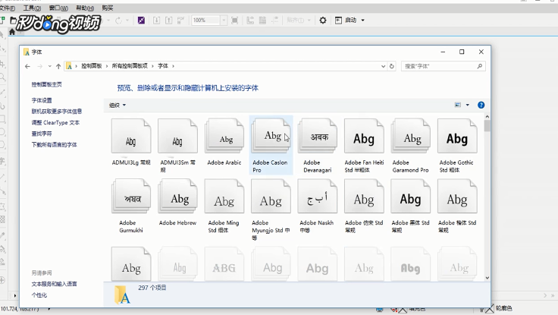Image resolution: width=558 pixels, height=315 pixels.
Task: Select the Adobe Caslon Pro font
Action: 271,144
